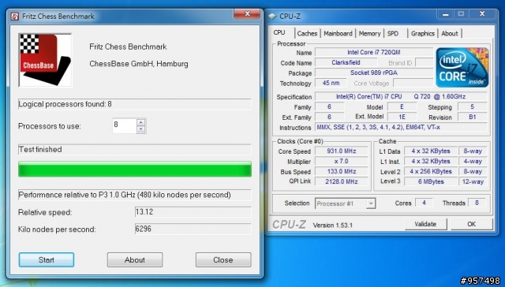This screenshot has height=287, width=505.
Task: Close the Fritz Chess Benchmark window
Action: pyautogui.click(x=247, y=14)
